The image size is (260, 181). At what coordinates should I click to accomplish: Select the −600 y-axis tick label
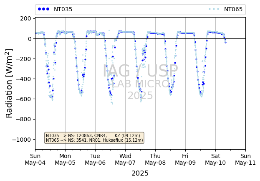[x=23, y=99]
